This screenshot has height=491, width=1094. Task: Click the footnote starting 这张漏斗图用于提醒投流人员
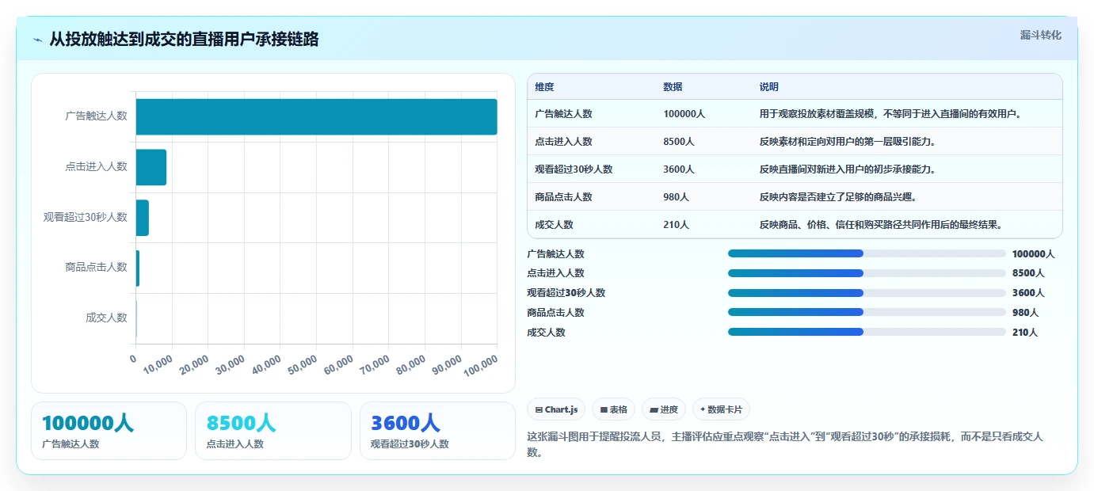(785, 444)
